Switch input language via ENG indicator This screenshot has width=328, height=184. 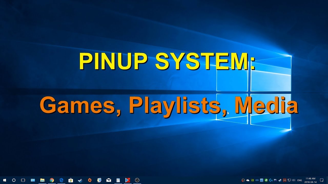300,180
